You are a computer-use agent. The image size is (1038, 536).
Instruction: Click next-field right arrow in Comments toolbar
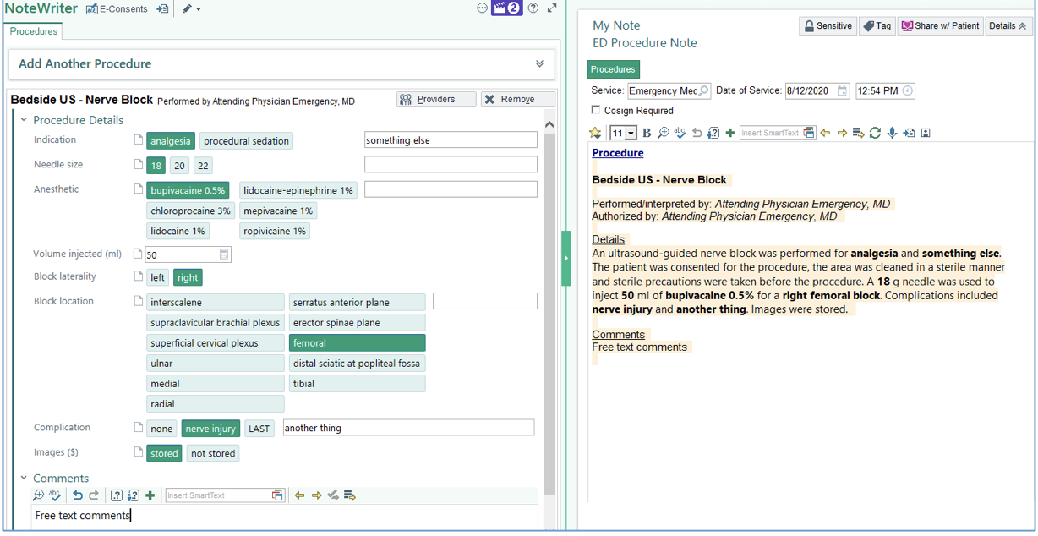[x=316, y=495]
